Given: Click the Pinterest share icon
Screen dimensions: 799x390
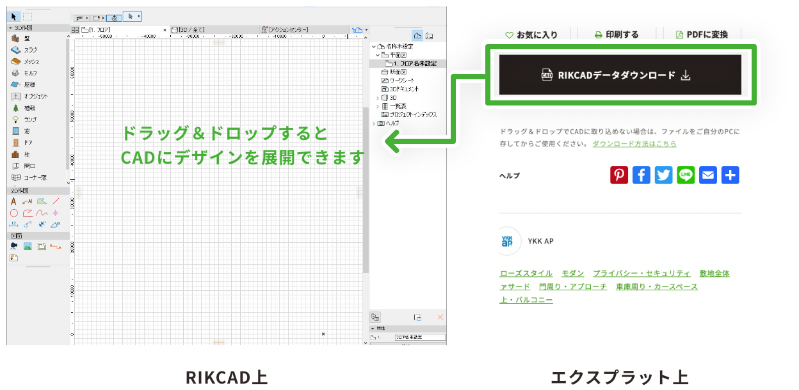Looking at the screenshot, I should point(619,175).
